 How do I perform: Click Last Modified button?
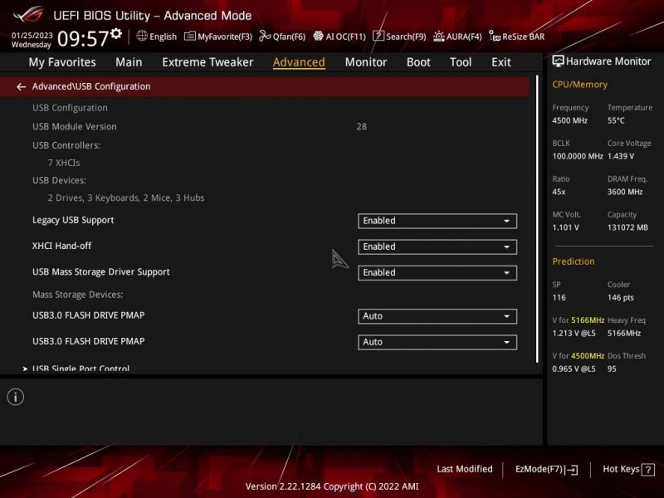(x=465, y=469)
